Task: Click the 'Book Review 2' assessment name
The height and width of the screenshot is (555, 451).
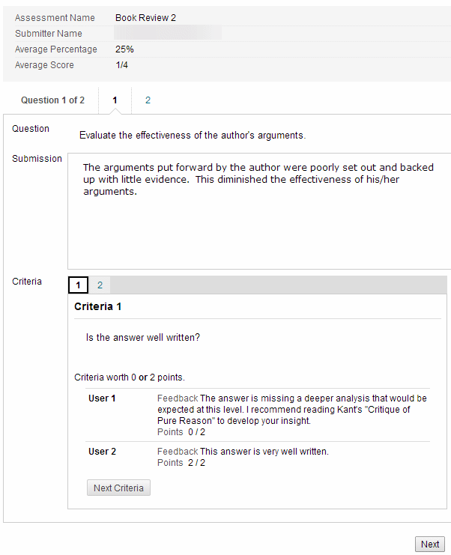Action: tap(145, 17)
